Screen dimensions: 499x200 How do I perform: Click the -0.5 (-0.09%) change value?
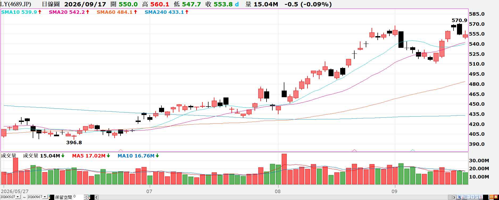308,4
